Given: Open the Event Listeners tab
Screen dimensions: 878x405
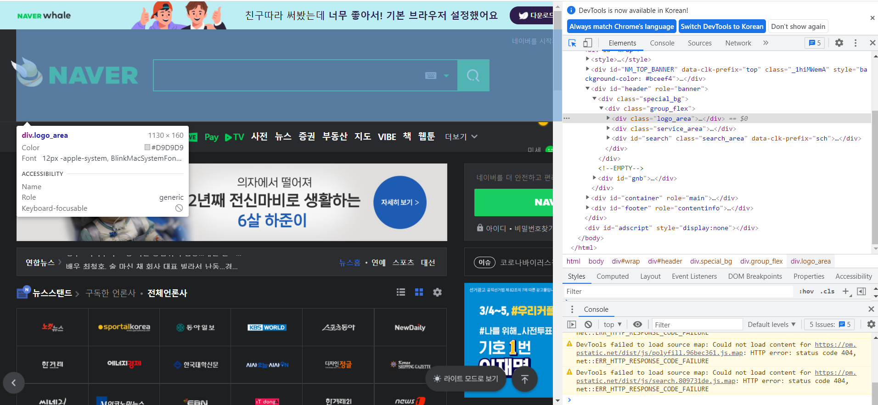Looking at the screenshot, I should (694, 276).
